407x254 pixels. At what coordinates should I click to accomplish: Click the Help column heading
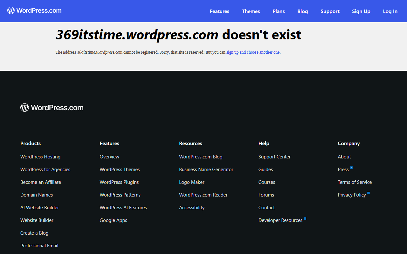(x=264, y=144)
